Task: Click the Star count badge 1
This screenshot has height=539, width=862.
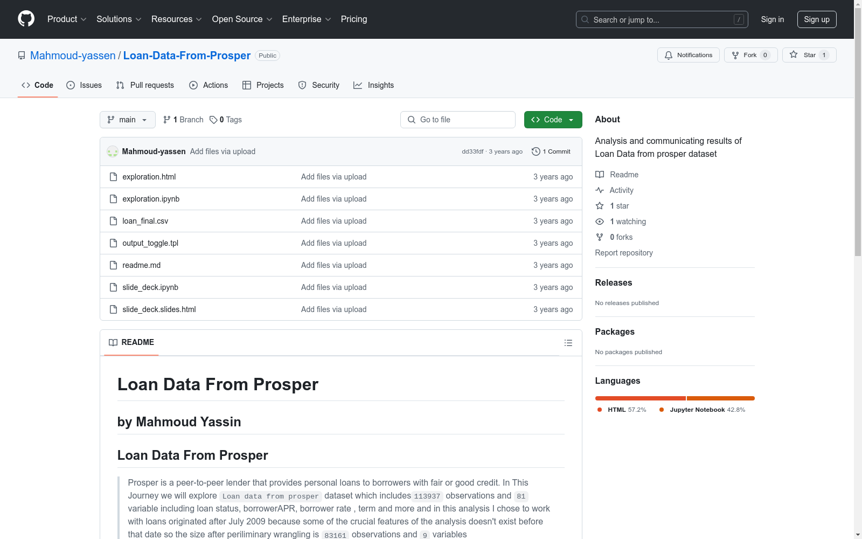Action: coord(824,55)
